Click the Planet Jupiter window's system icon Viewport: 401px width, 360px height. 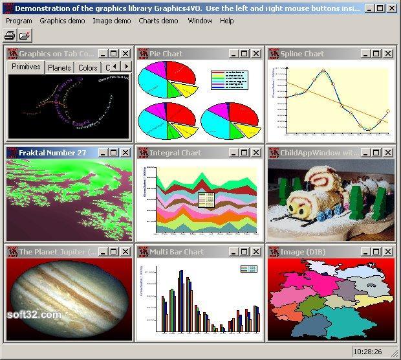12,252
